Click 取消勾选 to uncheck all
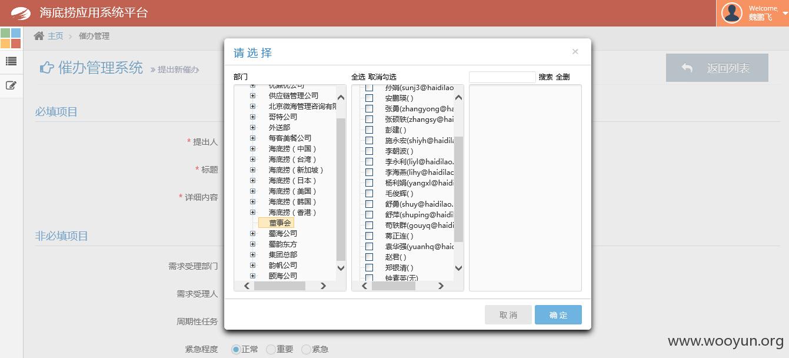 tap(382, 77)
